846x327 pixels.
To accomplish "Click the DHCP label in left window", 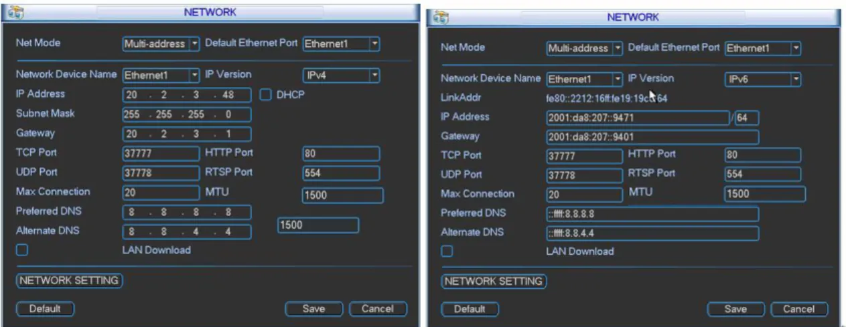I will point(290,95).
